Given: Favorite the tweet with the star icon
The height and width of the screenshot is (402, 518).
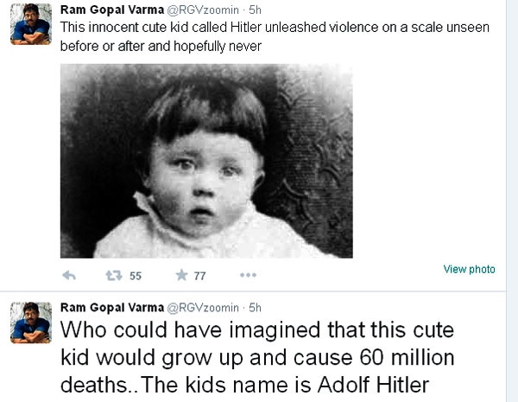Looking at the screenshot, I should [x=181, y=276].
